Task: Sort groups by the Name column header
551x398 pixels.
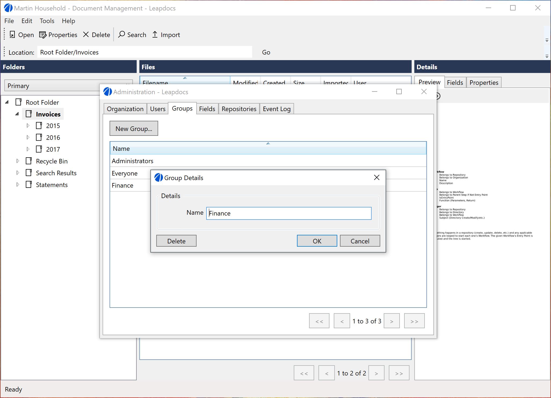Action: (268, 148)
